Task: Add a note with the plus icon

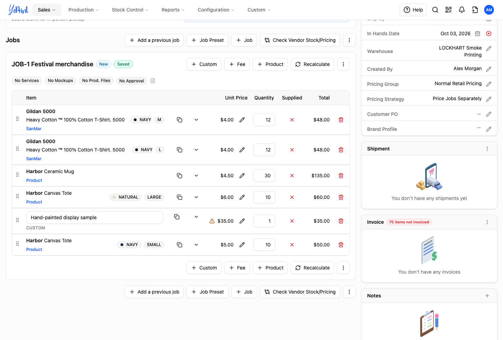Action: (x=487, y=296)
